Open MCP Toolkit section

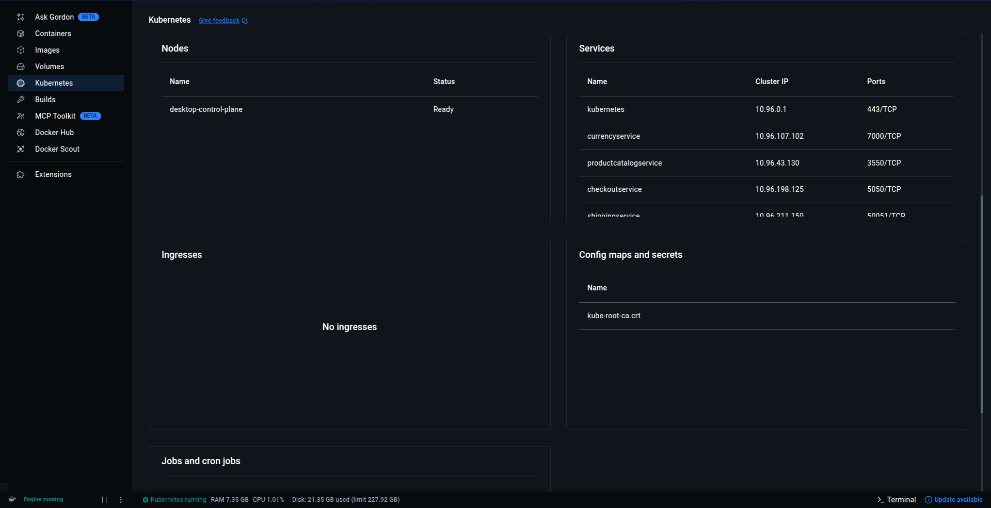pyautogui.click(x=66, y=116)
